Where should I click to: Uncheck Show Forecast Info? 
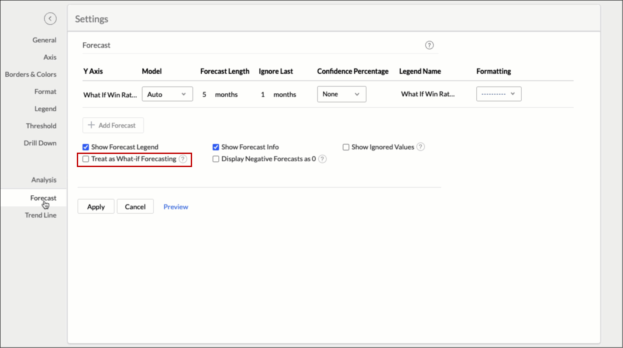click(216, 147)
